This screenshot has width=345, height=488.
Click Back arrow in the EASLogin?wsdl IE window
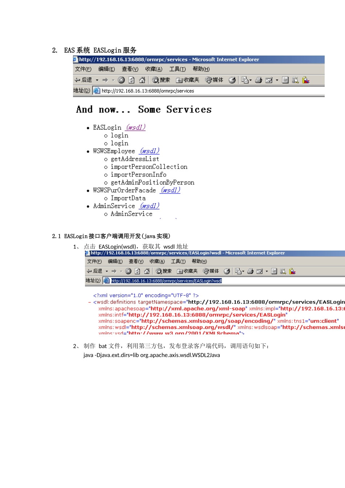click(x=94, y=271)
